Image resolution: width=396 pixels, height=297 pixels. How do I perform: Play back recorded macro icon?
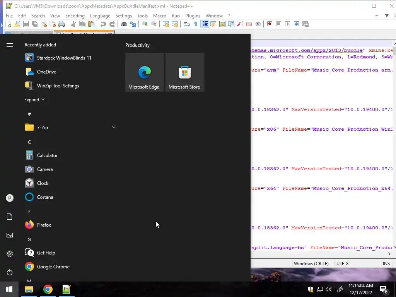point(287,24)
